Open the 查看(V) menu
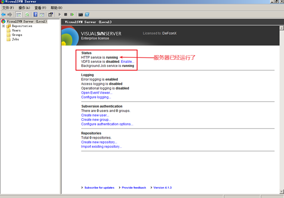Image resolution: width=284 pixels, height=198 pixels. coord(40,8)
